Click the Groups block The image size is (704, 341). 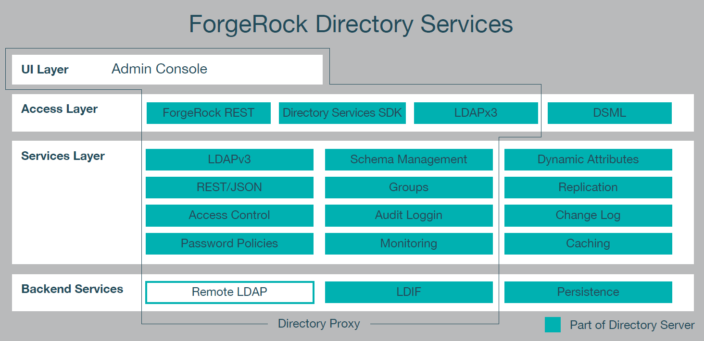(x=409, y=187)
